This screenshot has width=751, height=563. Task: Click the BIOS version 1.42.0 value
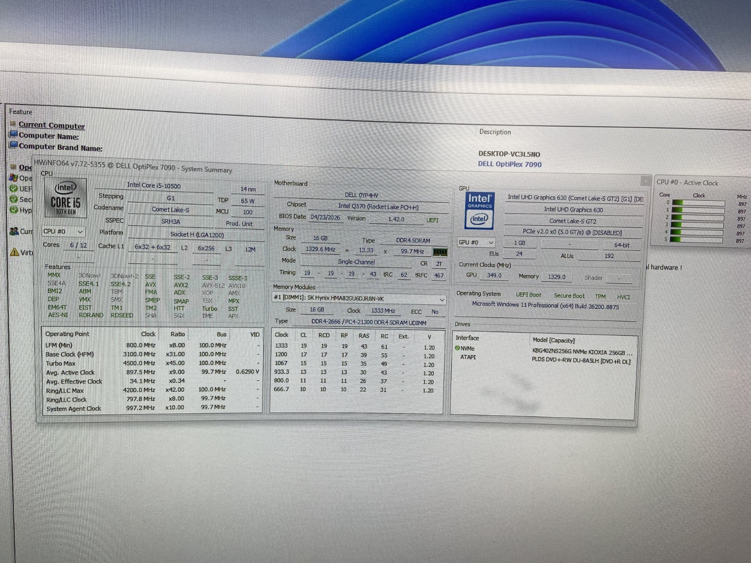coord(396,219)
